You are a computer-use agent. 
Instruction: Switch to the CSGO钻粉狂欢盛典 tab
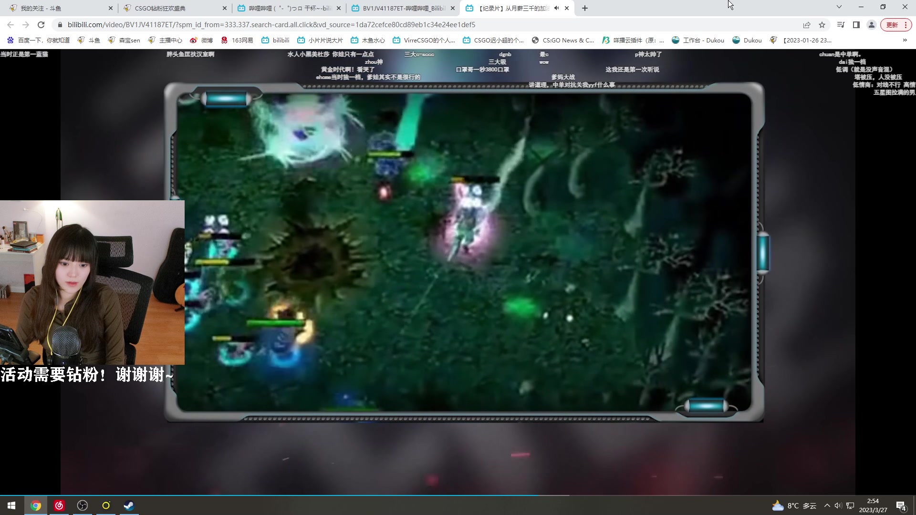pyautogui.click(x=176, y=8)
